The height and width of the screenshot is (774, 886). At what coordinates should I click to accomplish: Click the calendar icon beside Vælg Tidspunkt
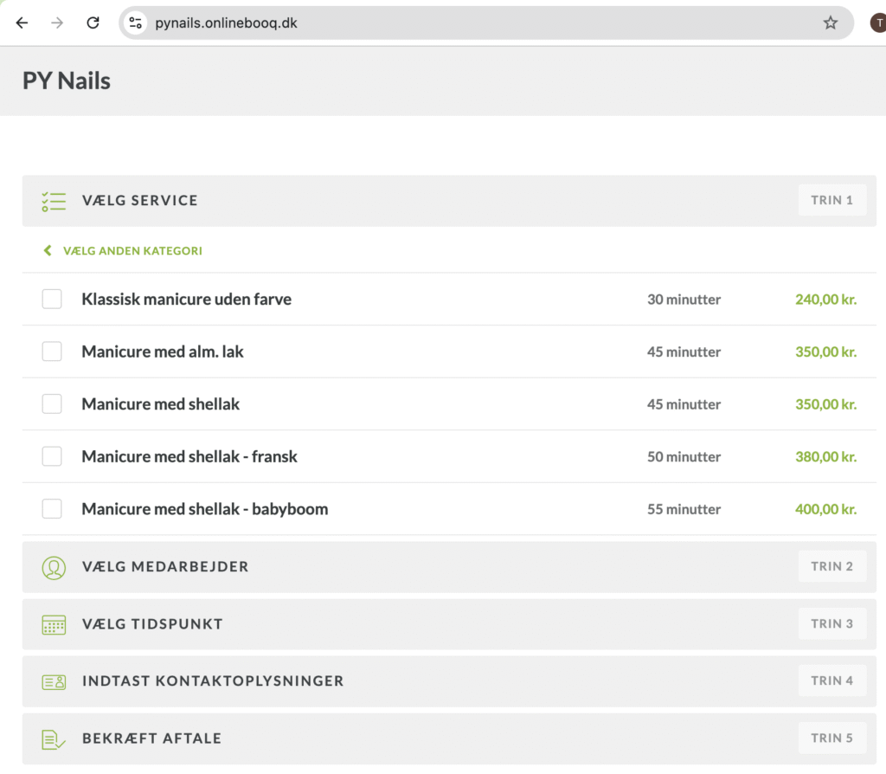54,624
